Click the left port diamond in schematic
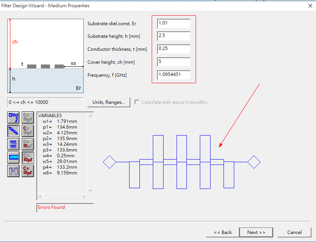 click(109, 162)
